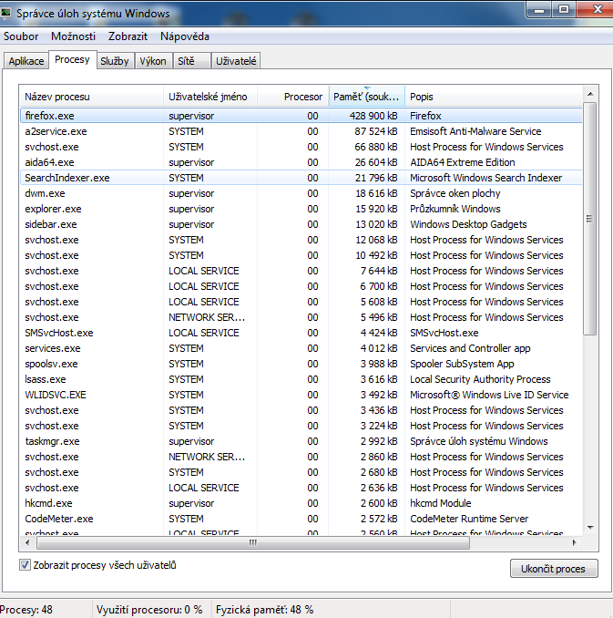Click Průzkumník Windows description
613x618 pixels.
[455, 209]
